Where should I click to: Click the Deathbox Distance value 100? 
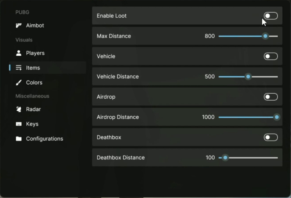210,158
